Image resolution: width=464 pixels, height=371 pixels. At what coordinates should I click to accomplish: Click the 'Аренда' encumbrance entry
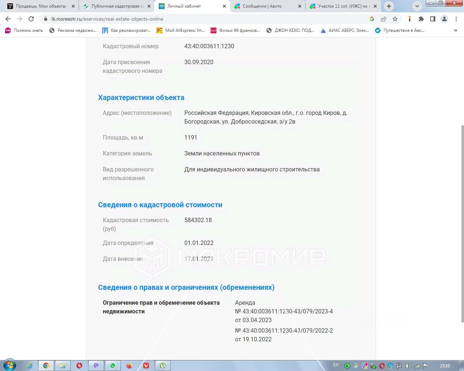click(245, 303)
